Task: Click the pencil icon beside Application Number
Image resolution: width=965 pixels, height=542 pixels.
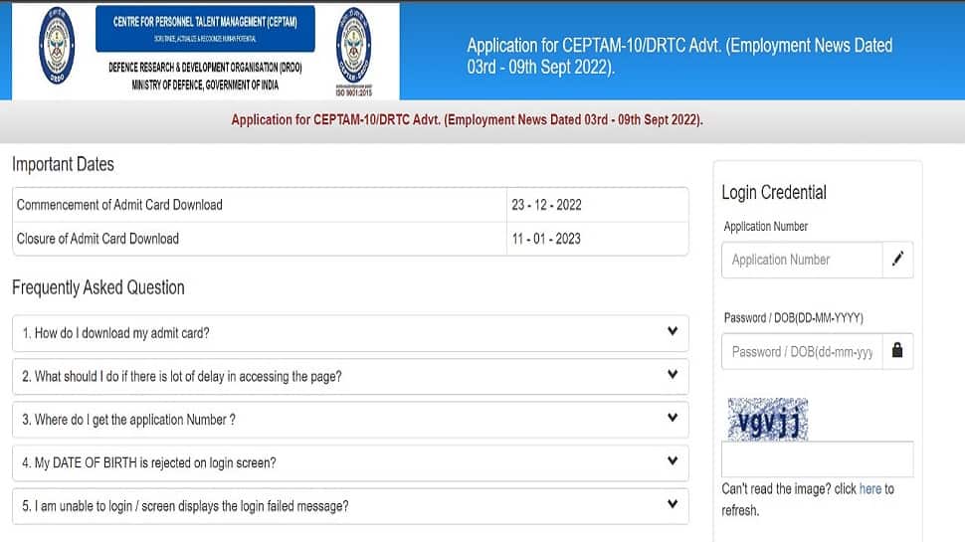Action: click(897, 259)
